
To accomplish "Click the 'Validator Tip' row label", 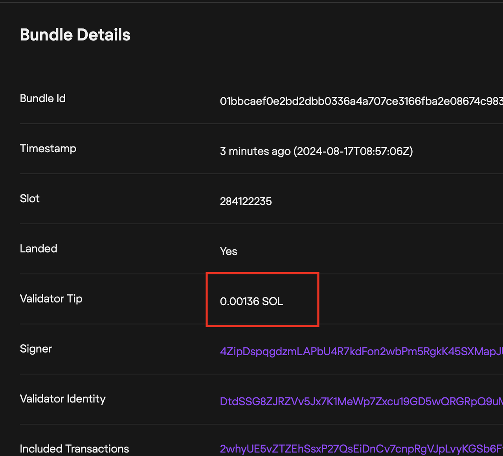I will [51, 299].
